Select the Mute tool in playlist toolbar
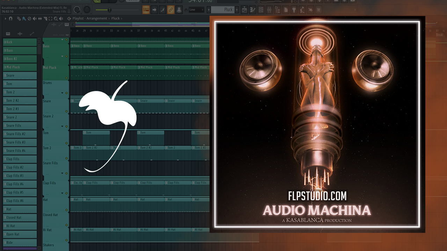Image resolution: width=447 pixels, height=251 pixels. pyautogui.click(x=35, y=18)
